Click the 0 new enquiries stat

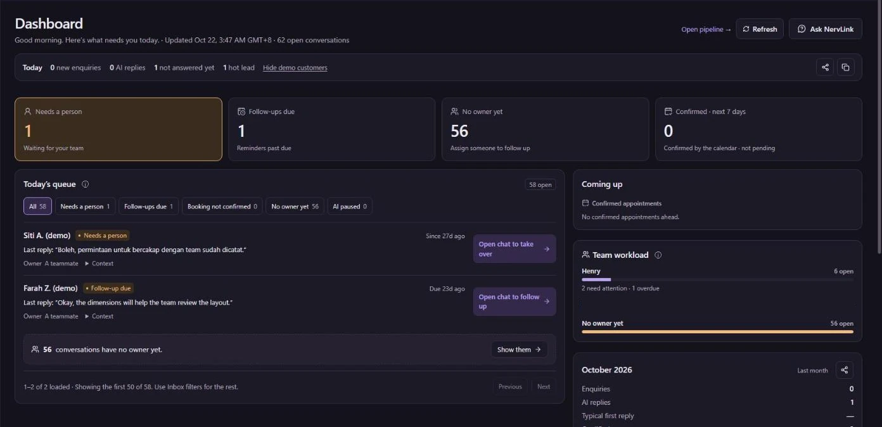point(75,68)
